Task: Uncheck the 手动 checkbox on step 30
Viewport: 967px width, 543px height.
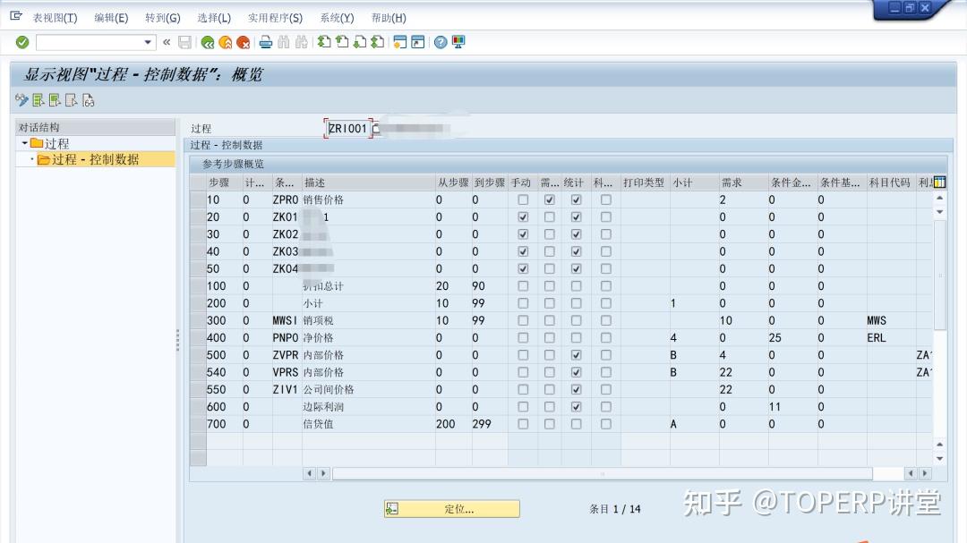Action: [523, 234]
